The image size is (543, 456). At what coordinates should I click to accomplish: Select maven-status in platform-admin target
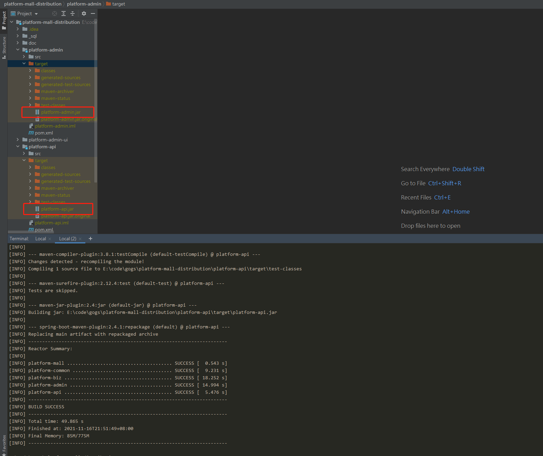tap(56, 98)
